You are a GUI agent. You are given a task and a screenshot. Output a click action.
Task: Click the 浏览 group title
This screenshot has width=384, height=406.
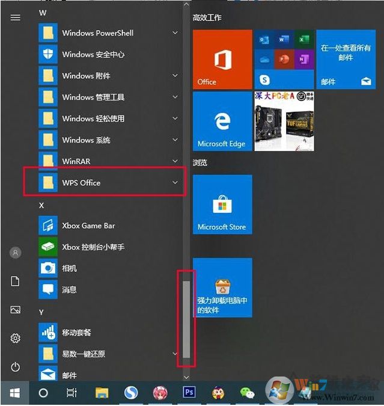click(200, 163)
